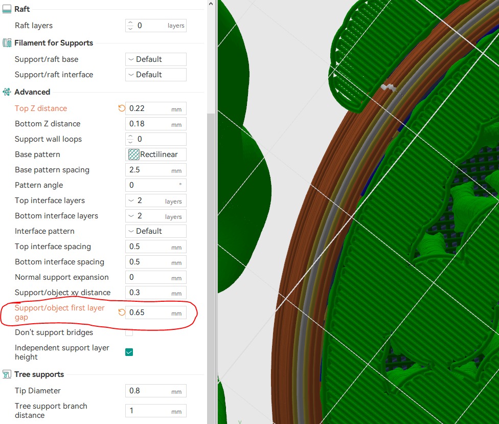Toggle Don't support bridges checkbox
499x424 pixels.
point(129,332)
